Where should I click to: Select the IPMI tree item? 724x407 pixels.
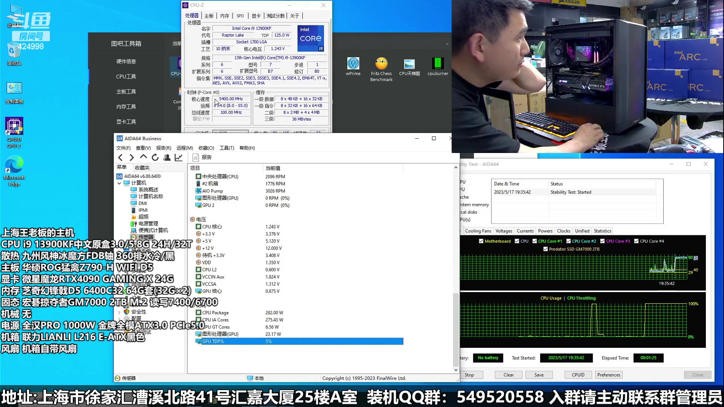pyautogui.click(x=143, y=210)
